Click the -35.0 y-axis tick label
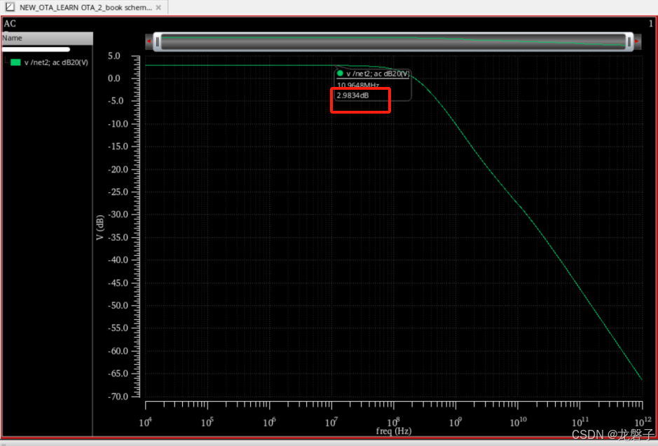 tap(119, 237)
